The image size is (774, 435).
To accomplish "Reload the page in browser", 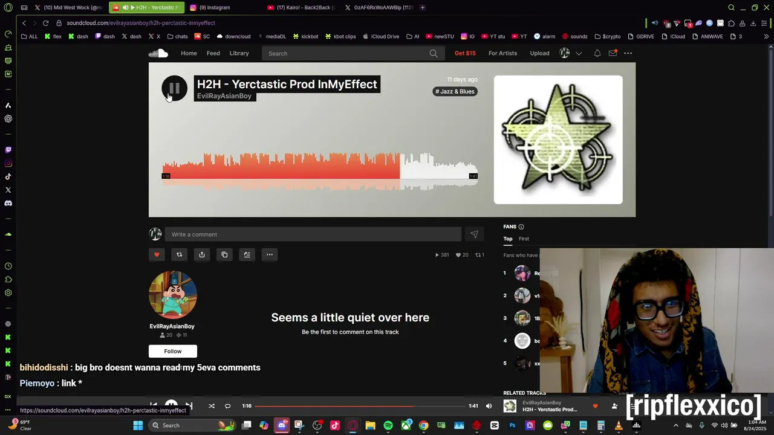I will tap(45, 23).
